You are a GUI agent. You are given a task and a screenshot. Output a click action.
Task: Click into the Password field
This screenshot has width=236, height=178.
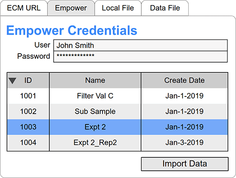140,57
